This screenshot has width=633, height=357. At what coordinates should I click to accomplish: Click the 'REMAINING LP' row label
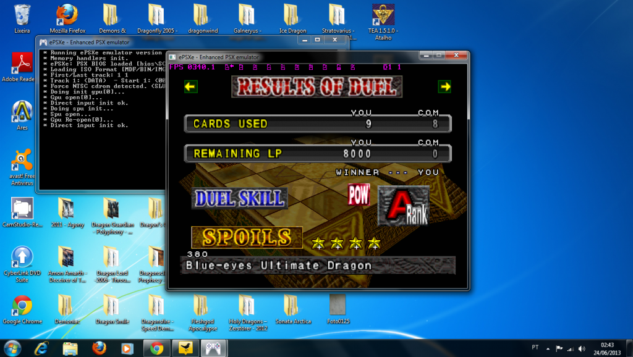tap(238, 154)
